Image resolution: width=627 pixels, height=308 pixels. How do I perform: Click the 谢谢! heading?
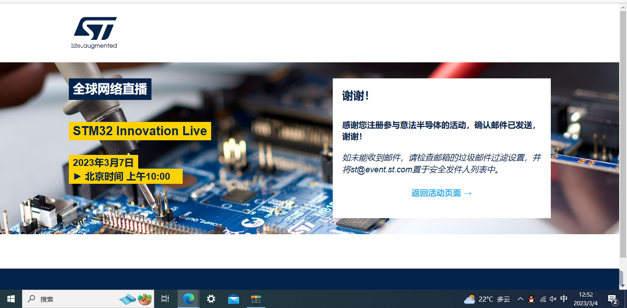coord(355,96)
